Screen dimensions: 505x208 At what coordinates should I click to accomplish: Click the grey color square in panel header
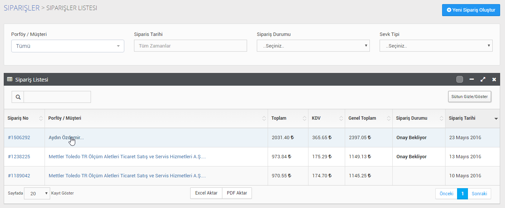click(x=460, y=79)
